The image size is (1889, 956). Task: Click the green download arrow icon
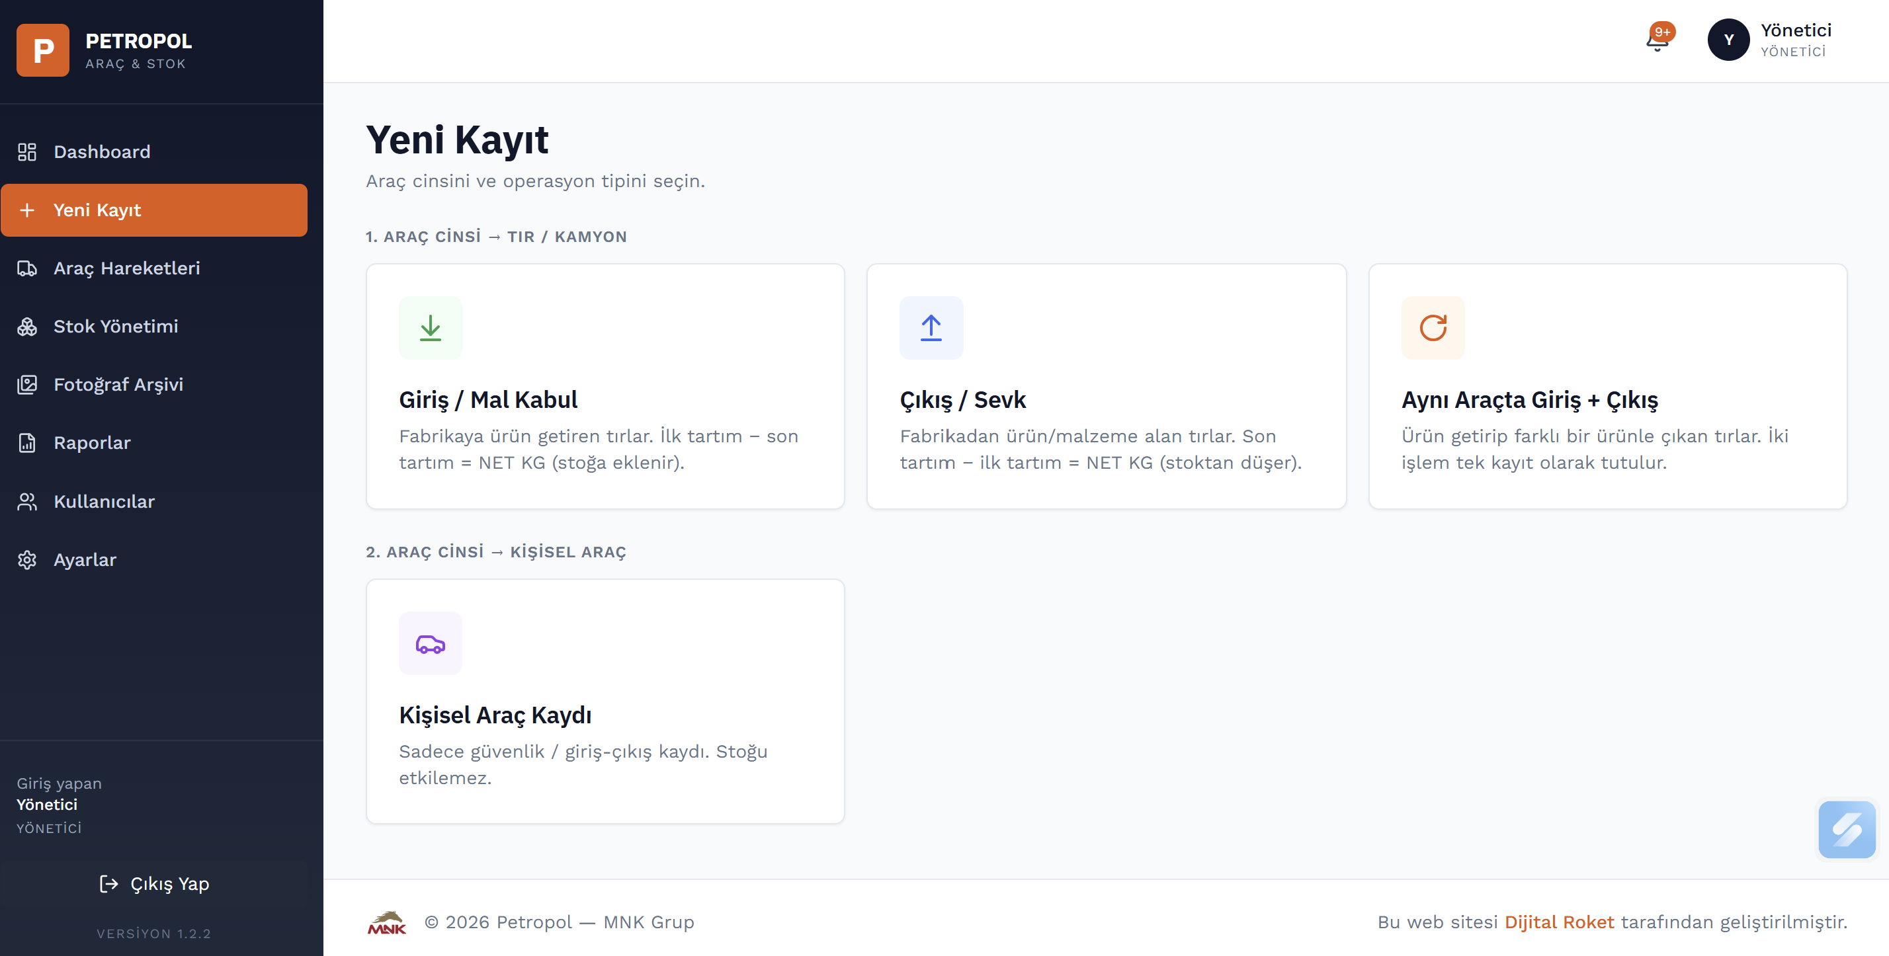(x=431, y=328)
